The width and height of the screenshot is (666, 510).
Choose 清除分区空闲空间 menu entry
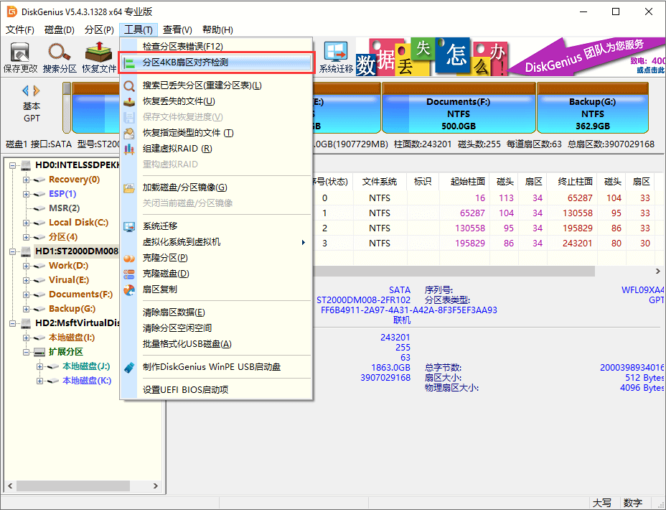click(216, 328)
